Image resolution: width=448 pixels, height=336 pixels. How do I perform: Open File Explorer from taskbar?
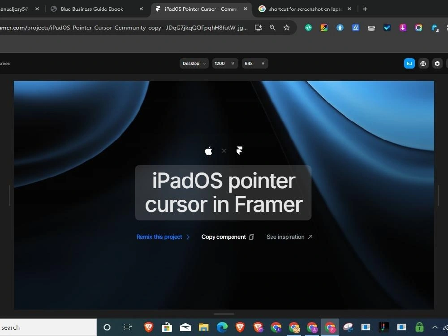(x=204, y=327)
